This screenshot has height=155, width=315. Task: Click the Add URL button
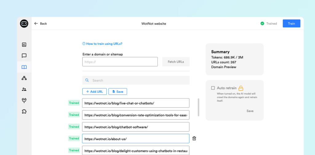(94, 92)
